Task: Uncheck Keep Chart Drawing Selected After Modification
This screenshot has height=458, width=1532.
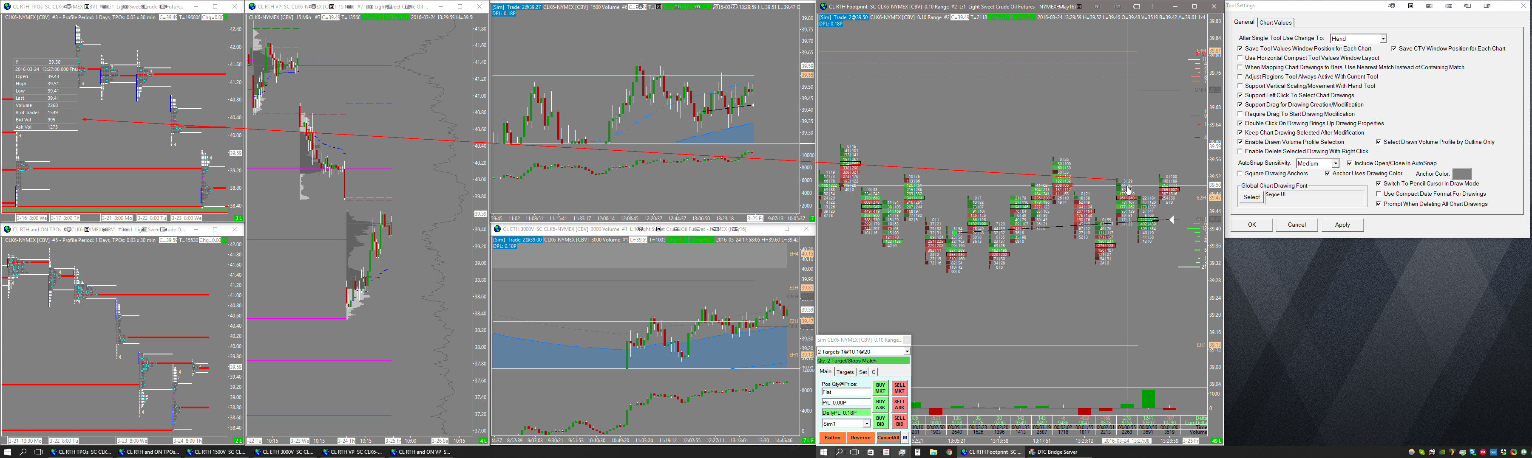Action: pos(1240,133)
